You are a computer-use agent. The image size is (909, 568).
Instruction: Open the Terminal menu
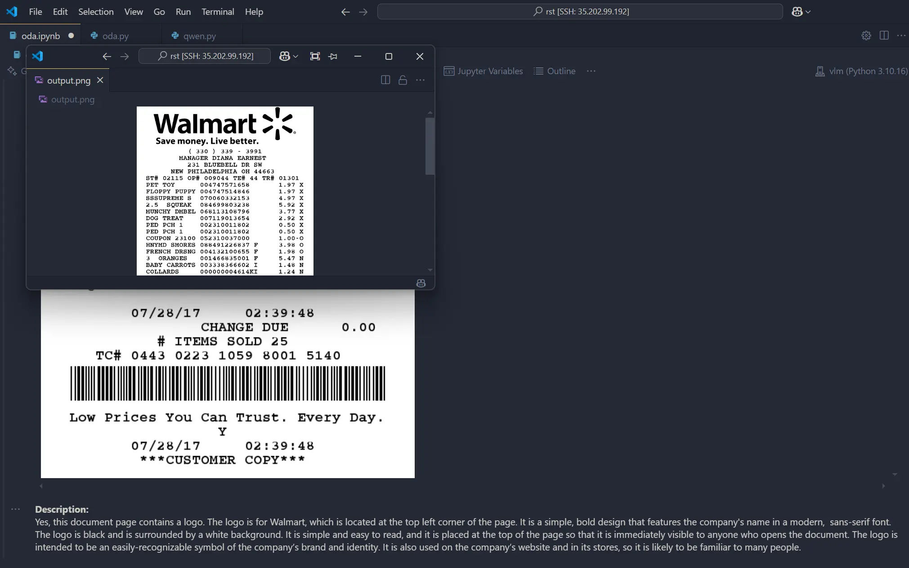click(x=218, y=12)
